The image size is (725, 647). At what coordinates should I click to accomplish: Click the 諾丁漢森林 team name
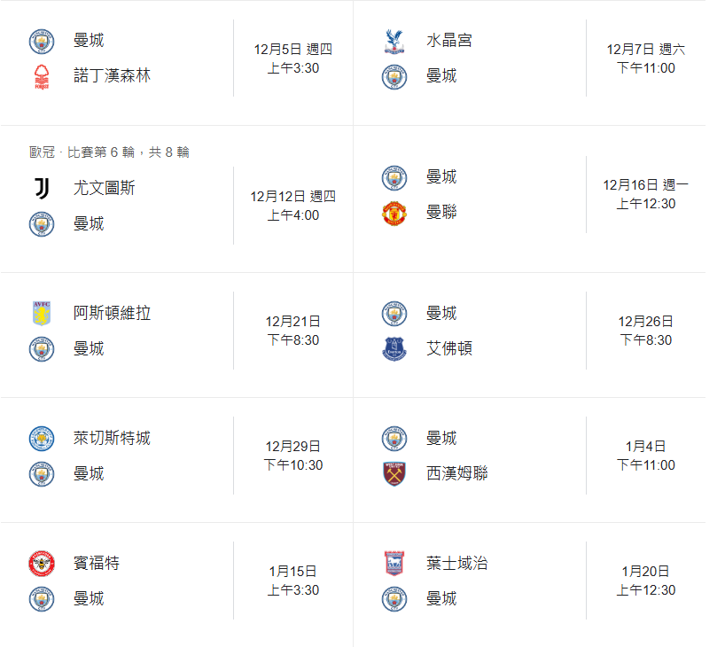click(112, 76)
